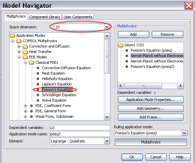
Task: Open the Space dimension dropdown
Action: [x=107, y=27]
